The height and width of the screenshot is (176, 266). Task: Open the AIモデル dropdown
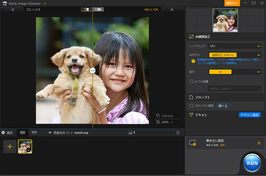[x=235, y=55]
